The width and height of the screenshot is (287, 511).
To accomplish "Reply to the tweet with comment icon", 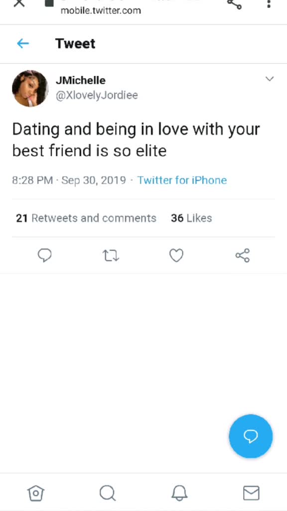I will click(x=44, y=255).
